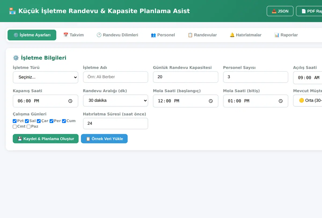Click the Personel Sayısı input field

tap(256, 77)
